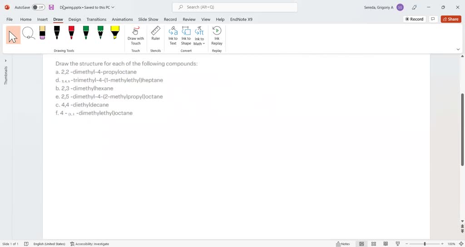Open the SG account profile avatar
The width and height of the screenshot is (465, 247).
pyautogui.click(x=400, y=7)
